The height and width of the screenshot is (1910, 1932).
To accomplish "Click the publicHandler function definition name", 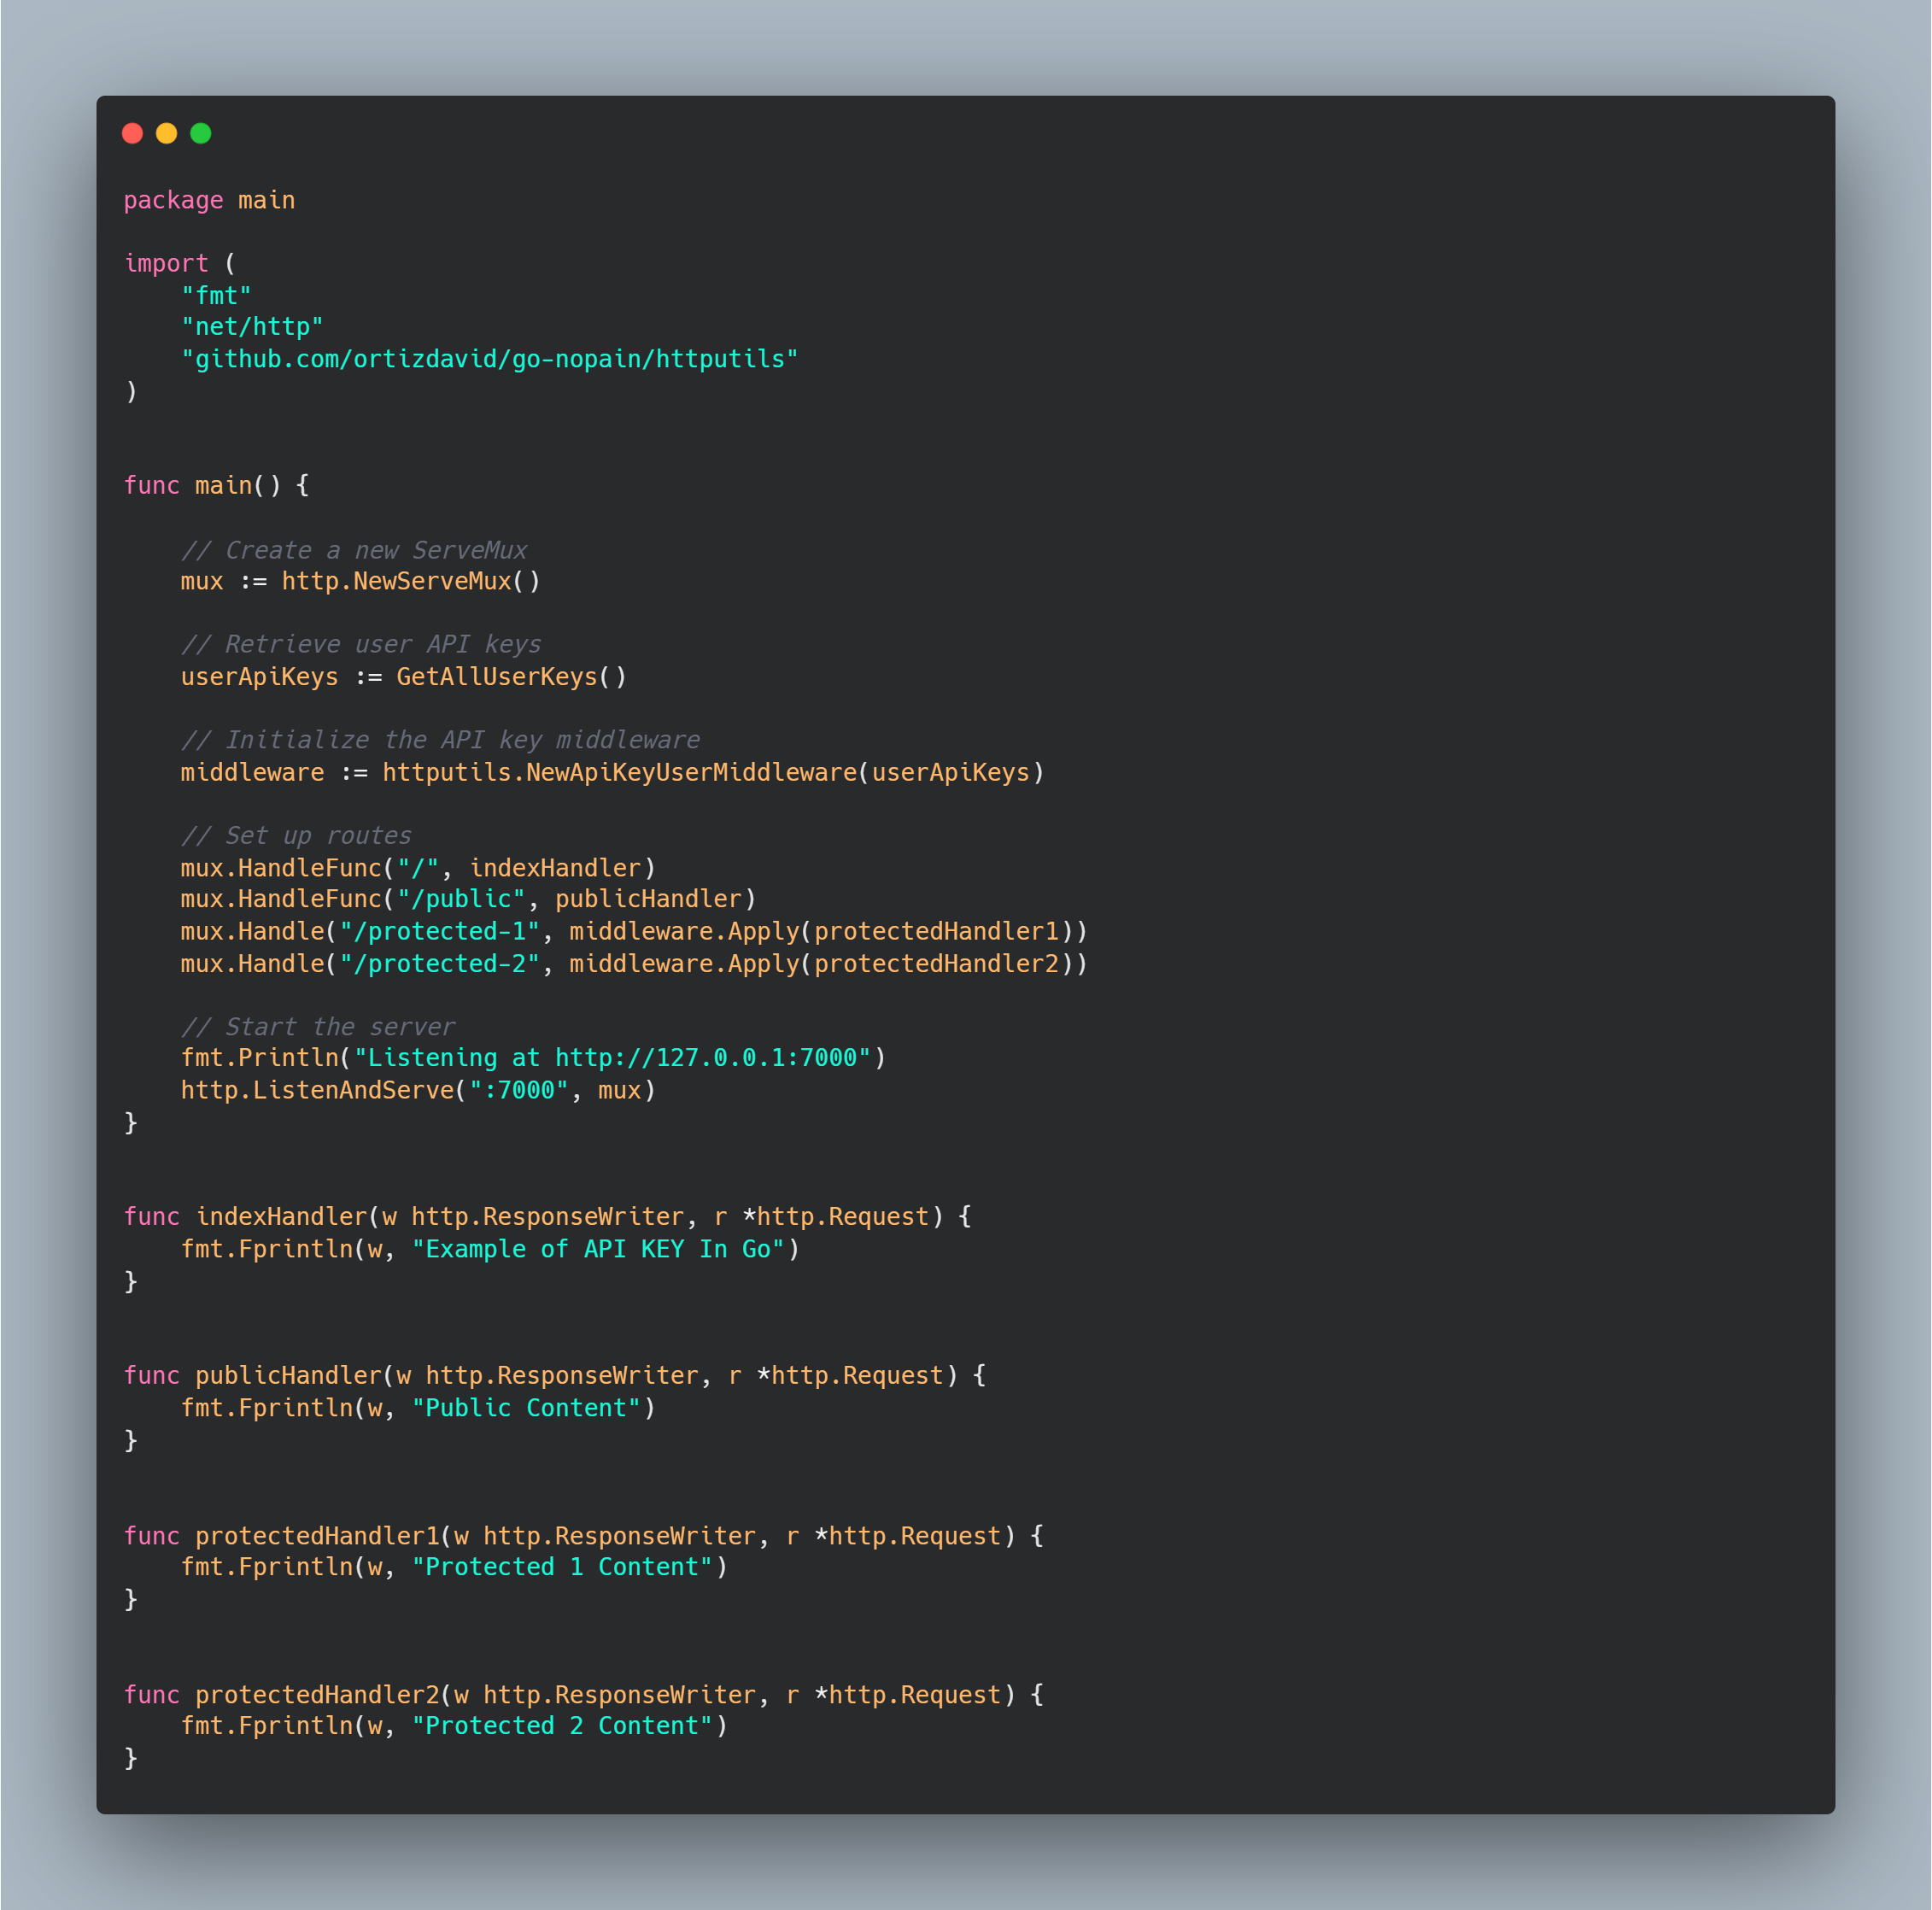I will (288, 1375).
